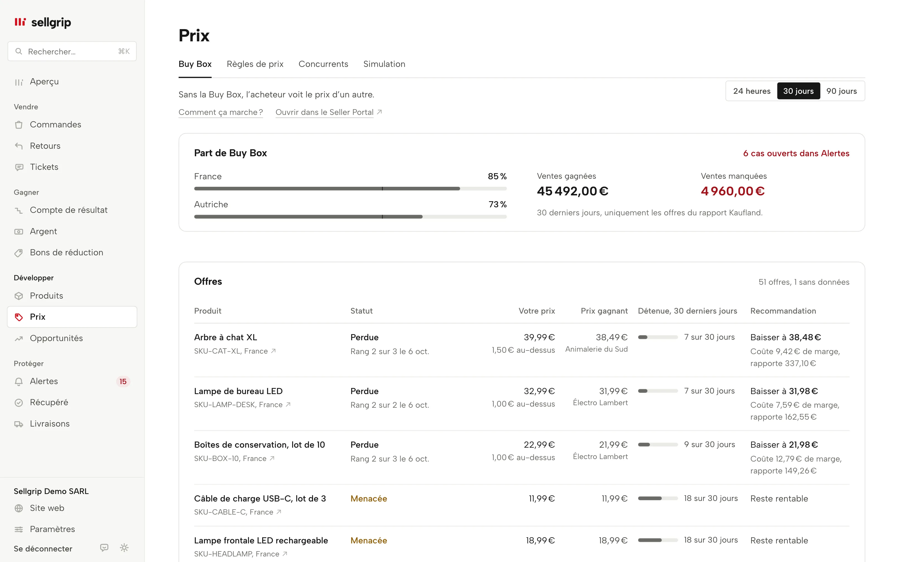Click the search magnifier icon
This screenshot has width=899, height=562.
[19, 51]
